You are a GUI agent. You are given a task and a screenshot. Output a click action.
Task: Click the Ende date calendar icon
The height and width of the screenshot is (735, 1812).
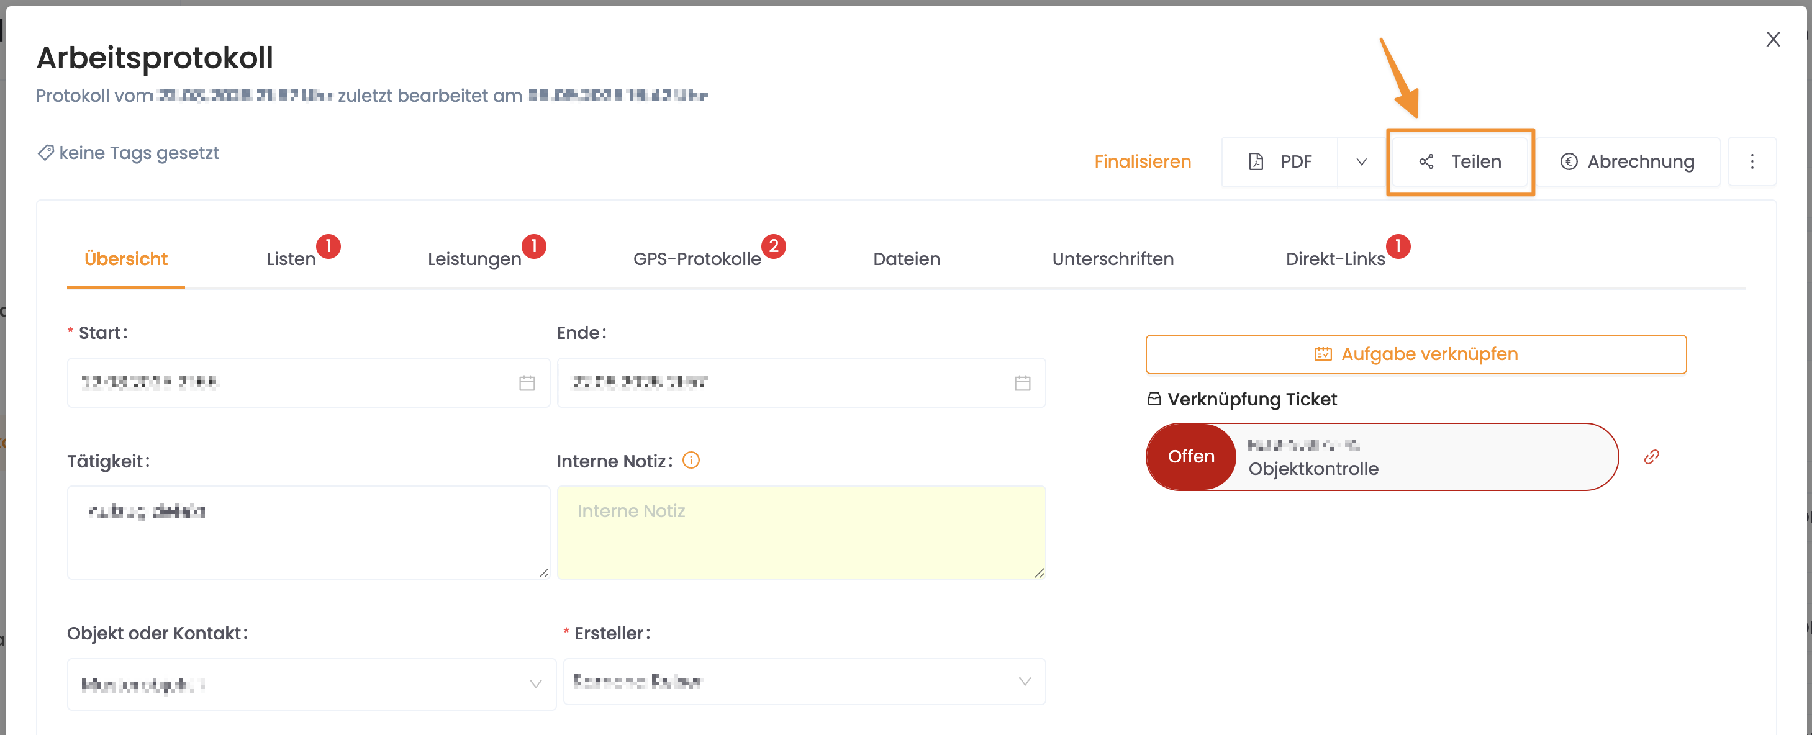(1022, 382)
